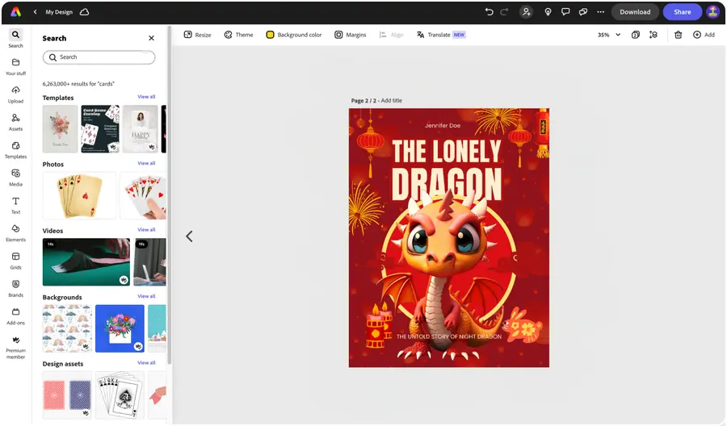Expand the 35% zoom dropdown
The height and width of the screenshot is (426, 727).
tap(609, 35)
